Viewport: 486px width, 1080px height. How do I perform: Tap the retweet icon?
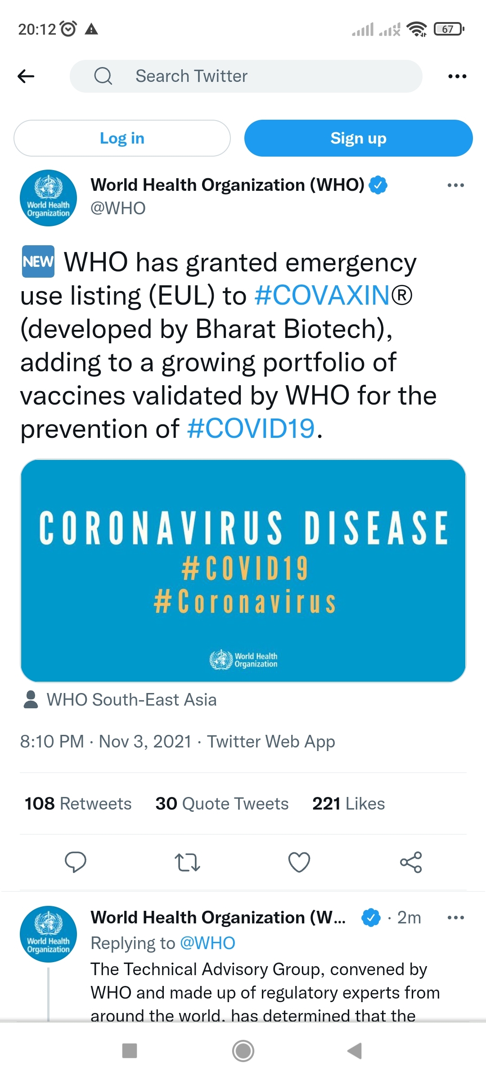[187, 862]
